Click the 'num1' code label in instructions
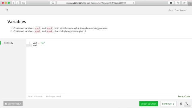Screen dimensions: 192x108 click(38, 31)
